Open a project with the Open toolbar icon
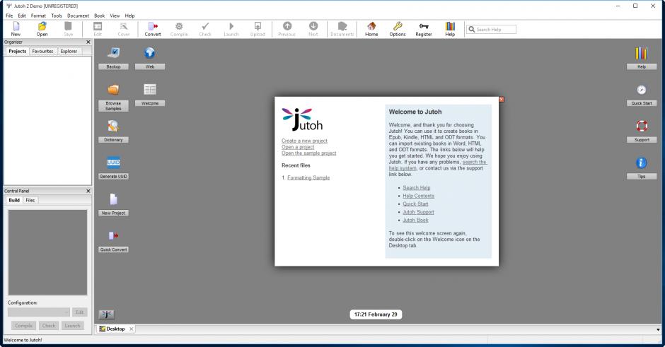 pyautogui.click(x=42, y=29)
